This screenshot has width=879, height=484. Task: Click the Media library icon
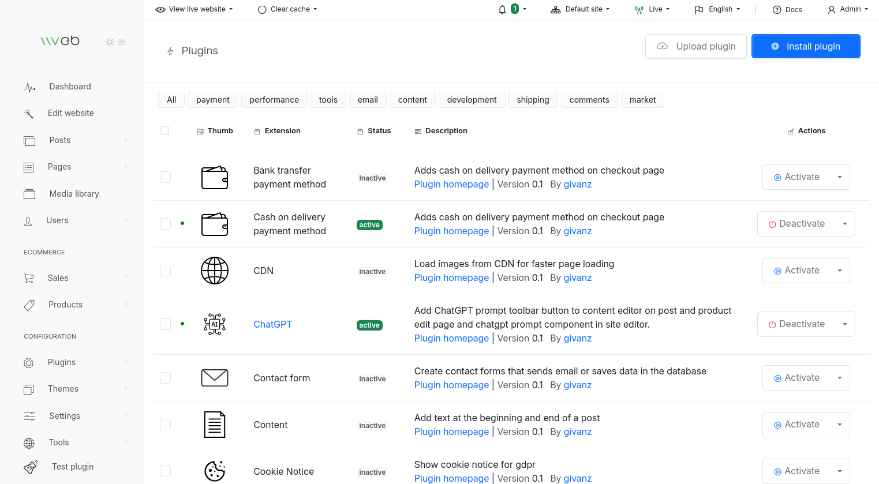pos(29,194)
